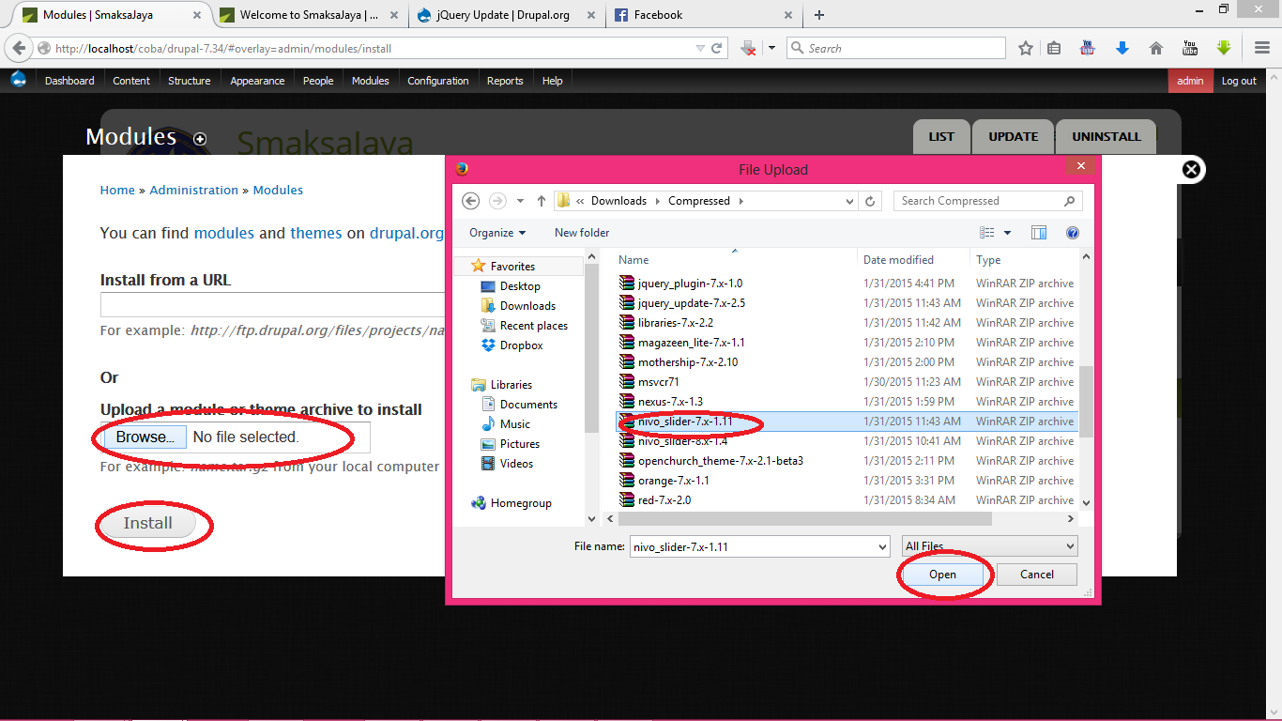1282x721 pixels.
Task: Expand the address path history dropdown
Action: coord(849,201)
